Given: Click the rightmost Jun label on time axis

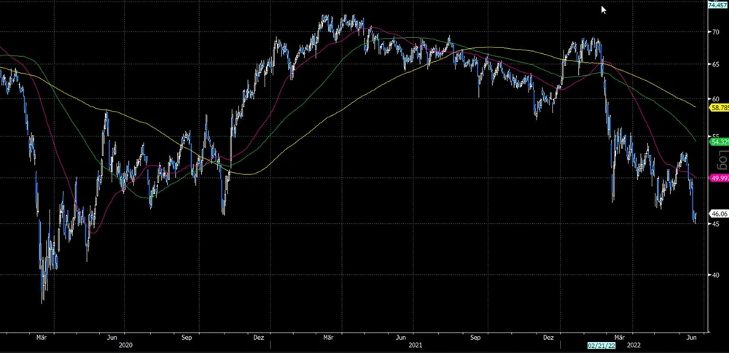Looking at the screenshot, I should [x=692, y=338].
